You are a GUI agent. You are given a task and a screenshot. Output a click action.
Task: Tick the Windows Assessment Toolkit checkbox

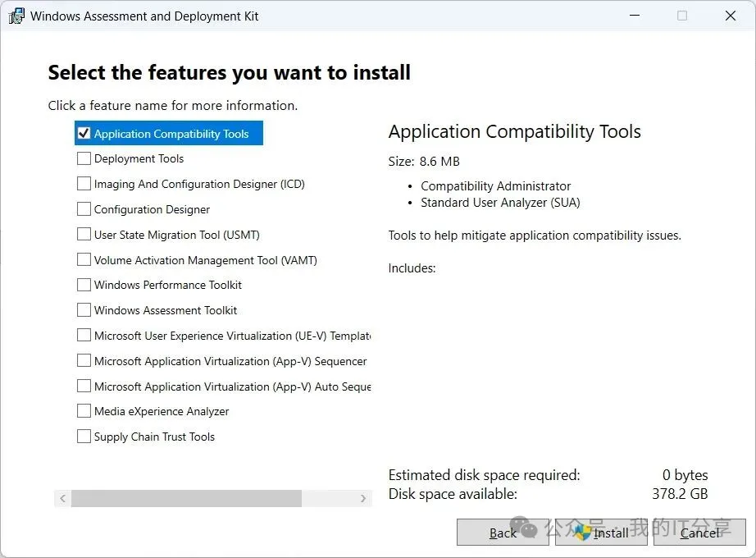[x=84, y=310]
